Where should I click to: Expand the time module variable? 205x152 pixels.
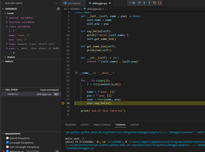coord(7,44)
